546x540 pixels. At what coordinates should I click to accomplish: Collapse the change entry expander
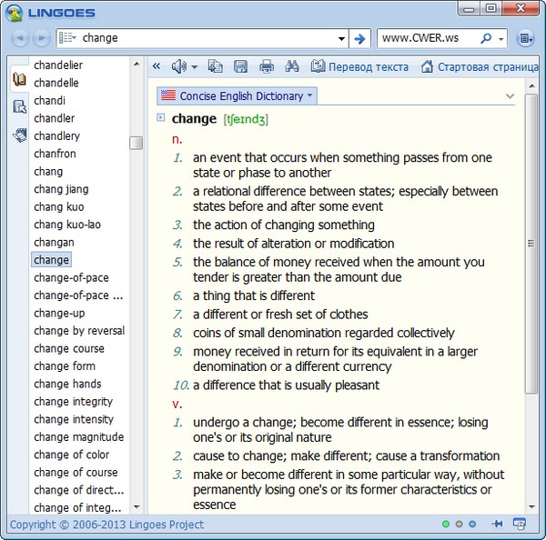(161, 117)
